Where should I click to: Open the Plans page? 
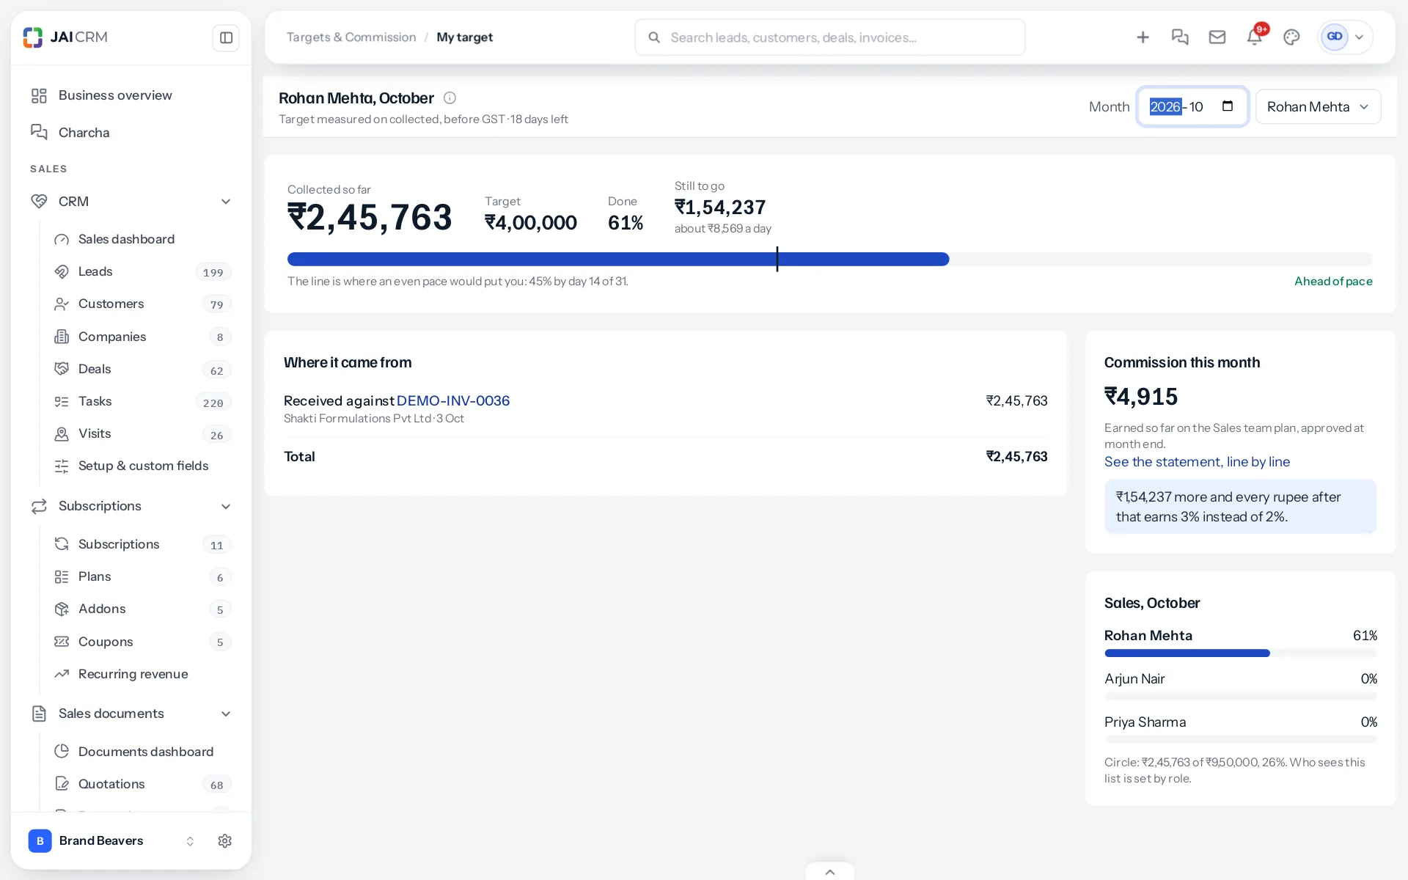(x=143, y=576)
